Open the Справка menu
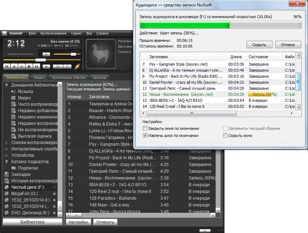This screenshot has width=308, height=233. click(102, 33)
